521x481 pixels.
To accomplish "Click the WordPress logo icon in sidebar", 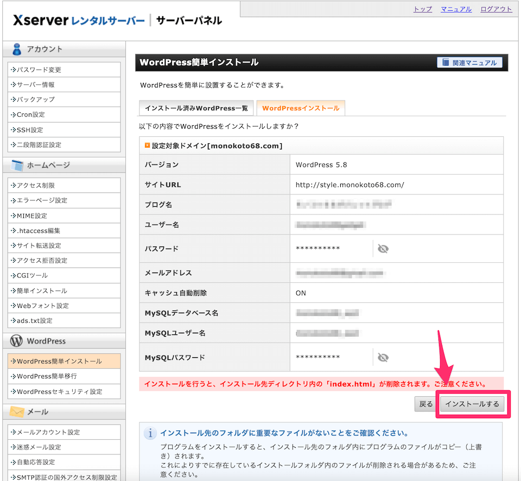I will tap(17, 341).
